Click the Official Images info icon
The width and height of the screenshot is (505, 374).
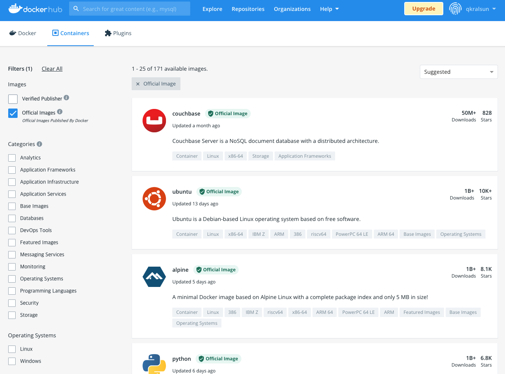point(60,112)
